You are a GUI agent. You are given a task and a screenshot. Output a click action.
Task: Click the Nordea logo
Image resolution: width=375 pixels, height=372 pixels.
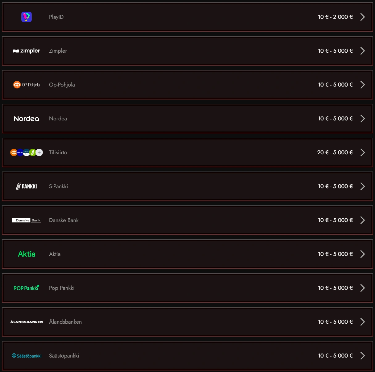(x=27, y=119)
